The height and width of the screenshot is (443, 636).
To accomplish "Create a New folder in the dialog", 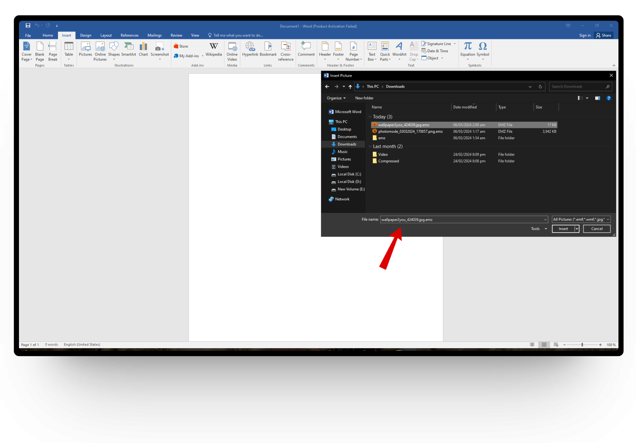I will point(364,98).
